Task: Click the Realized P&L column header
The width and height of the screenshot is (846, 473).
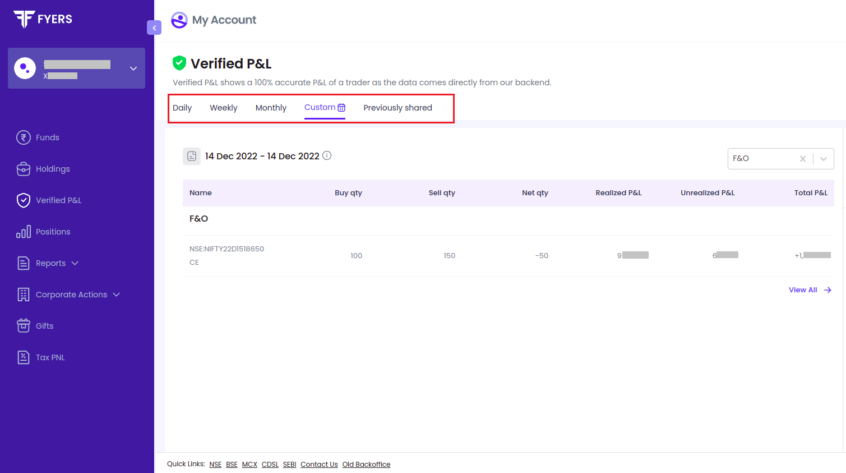Action: (x=618, y=193)
